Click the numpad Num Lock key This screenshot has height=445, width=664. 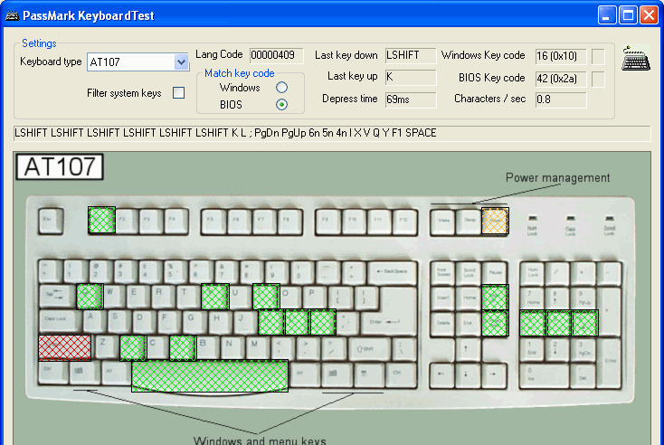(533, 273)
